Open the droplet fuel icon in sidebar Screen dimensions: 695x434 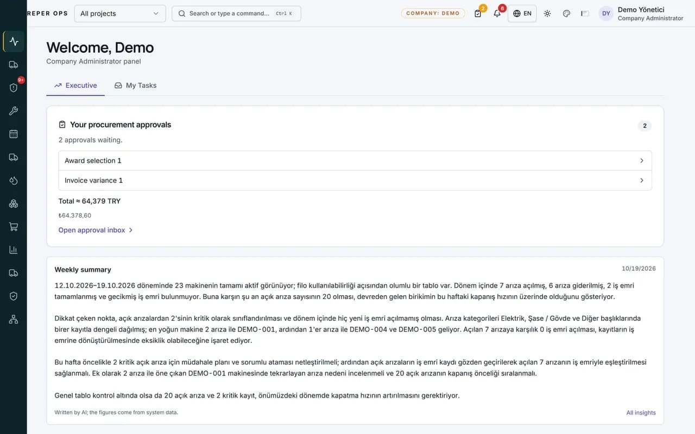pos(14,181)
